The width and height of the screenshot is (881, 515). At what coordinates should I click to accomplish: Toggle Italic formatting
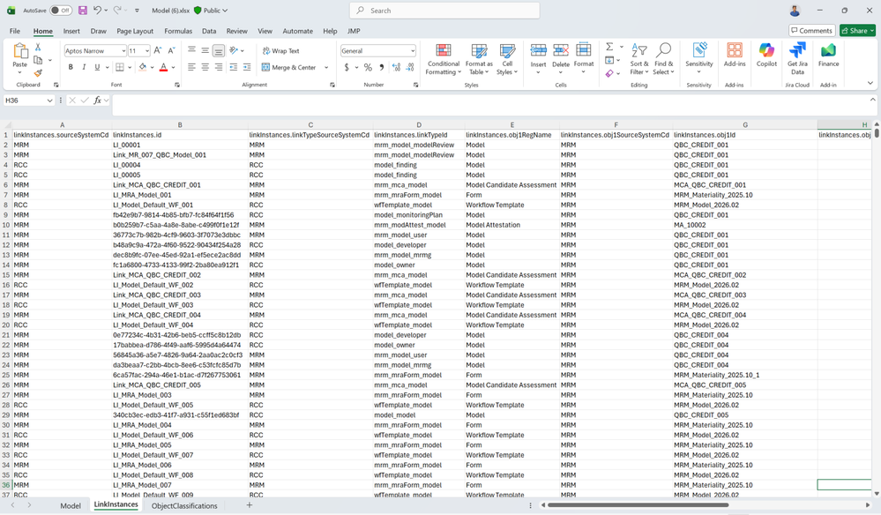click(84, 67)
